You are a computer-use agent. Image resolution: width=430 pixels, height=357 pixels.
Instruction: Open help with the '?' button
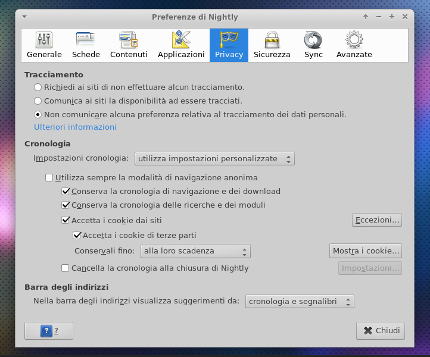[49, 331]
